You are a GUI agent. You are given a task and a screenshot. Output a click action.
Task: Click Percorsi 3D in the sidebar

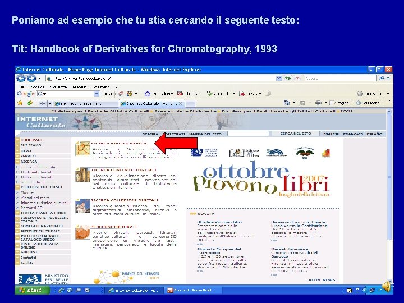point(31,208)
